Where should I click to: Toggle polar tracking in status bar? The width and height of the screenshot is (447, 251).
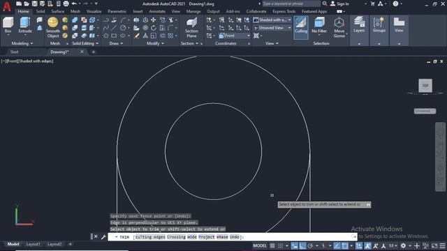pos(310,245)
